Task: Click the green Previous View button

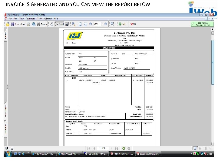Action: [x=124, y=148]
